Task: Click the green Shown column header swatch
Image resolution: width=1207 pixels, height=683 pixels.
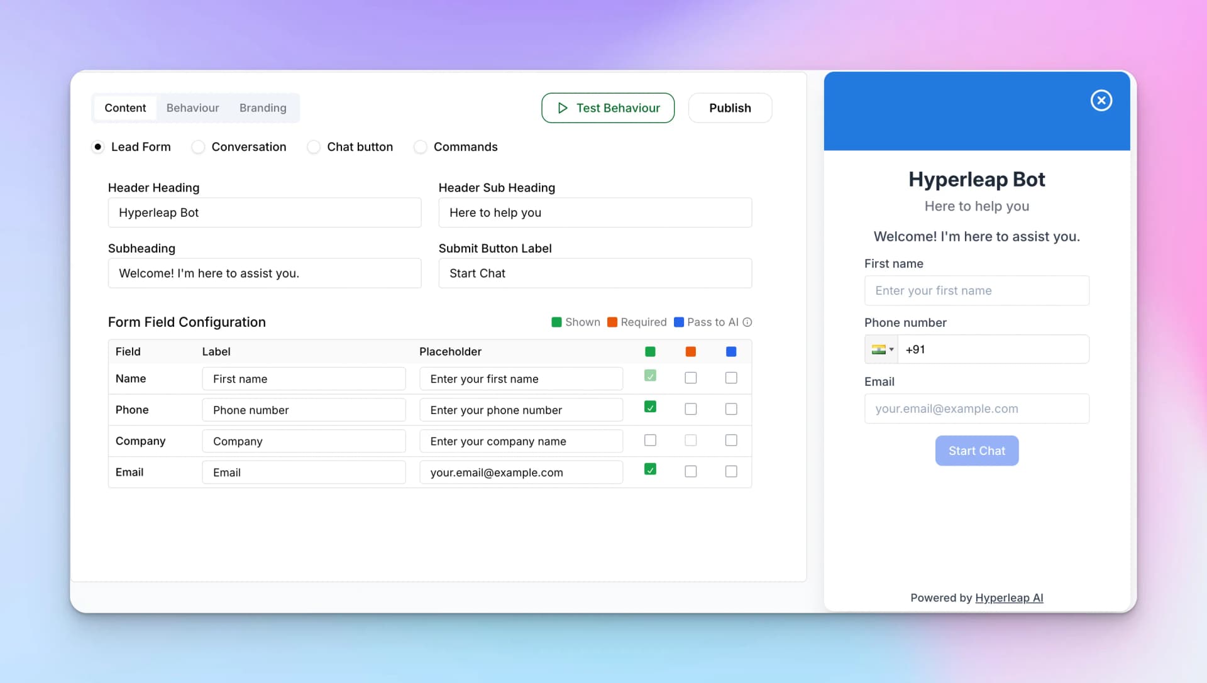Action: pos(650,352)
